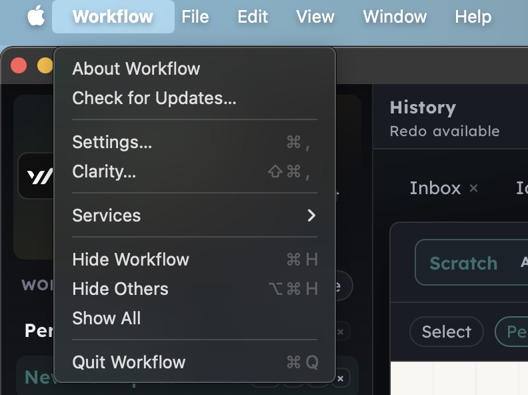This screenshot has height=395, width=528.
Task: Open the Window menu
Action: tap(395, 17)
